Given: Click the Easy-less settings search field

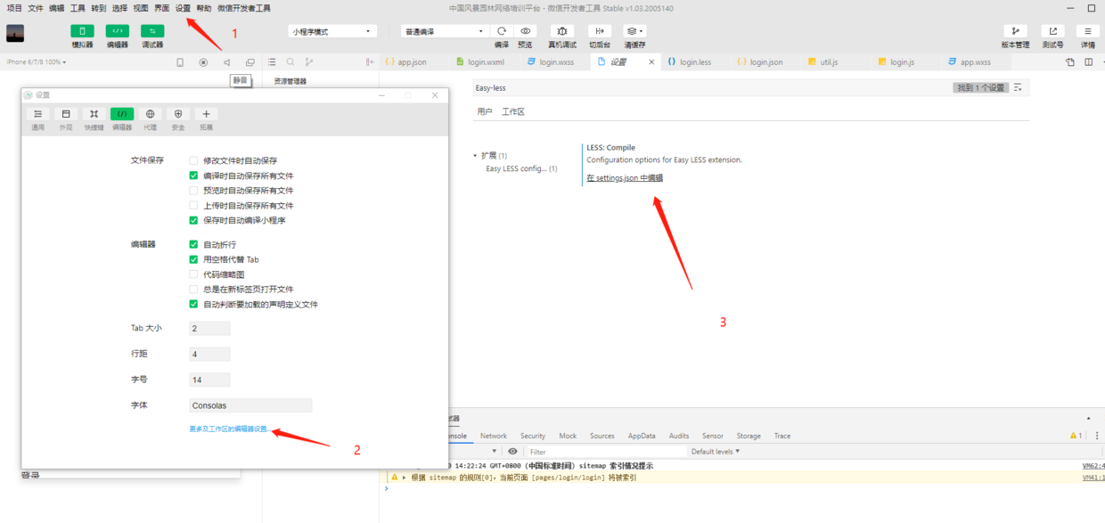Looking at the screenshot, I should (x=713, y=88).
